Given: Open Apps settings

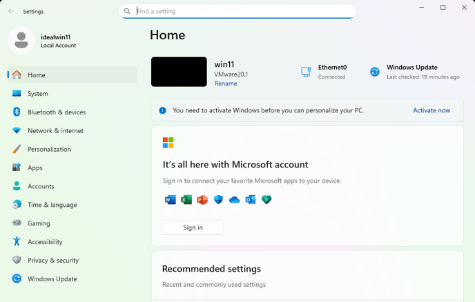Looking at the screenshot, I should click(72, 168).
